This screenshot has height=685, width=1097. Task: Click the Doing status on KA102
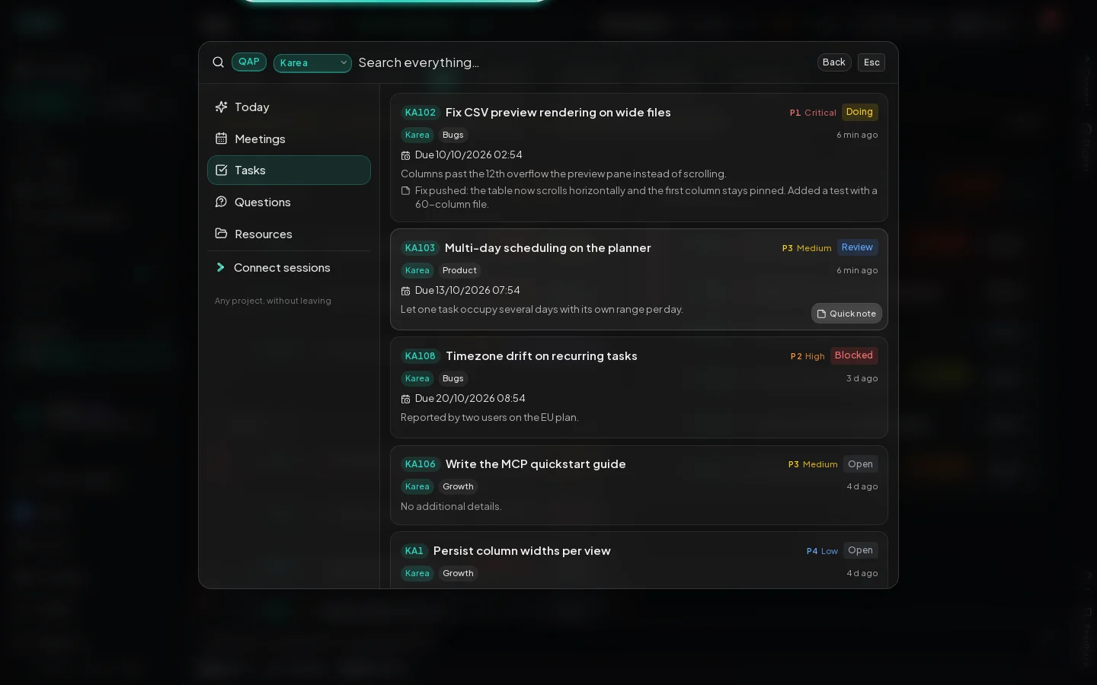859,112
